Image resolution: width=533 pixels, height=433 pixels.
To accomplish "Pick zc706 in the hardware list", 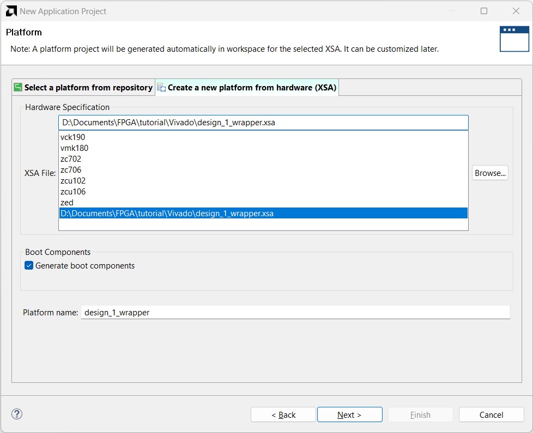I will (x=263, y=170).
